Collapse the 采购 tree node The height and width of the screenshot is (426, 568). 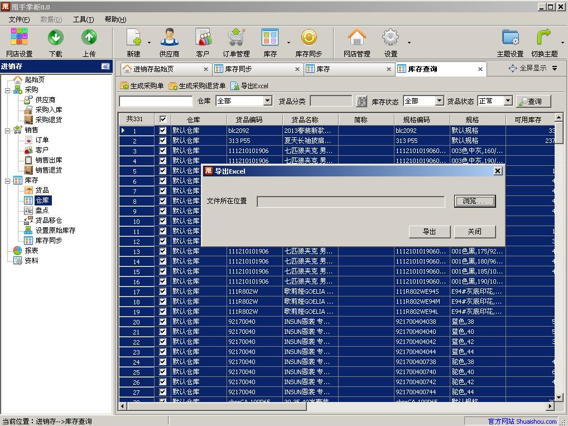click(x=7, y=90)
